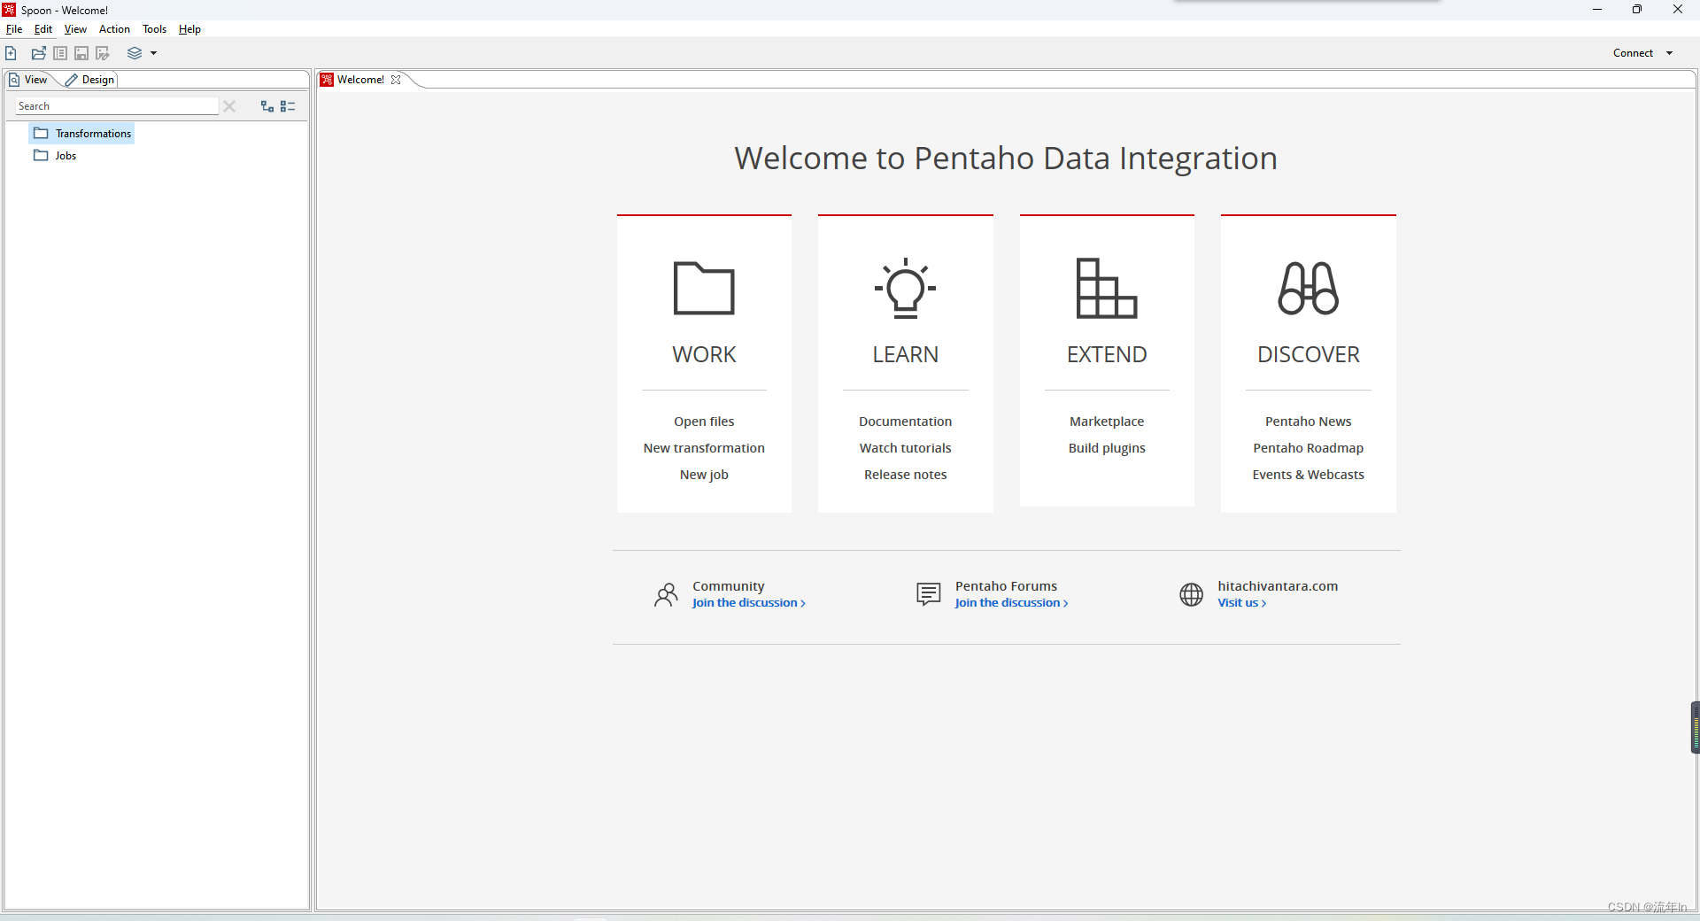Viewport: 1700px width, 921px height.
Task: Focus the Search field in the tree panel
Action: [x=116, y=106]
